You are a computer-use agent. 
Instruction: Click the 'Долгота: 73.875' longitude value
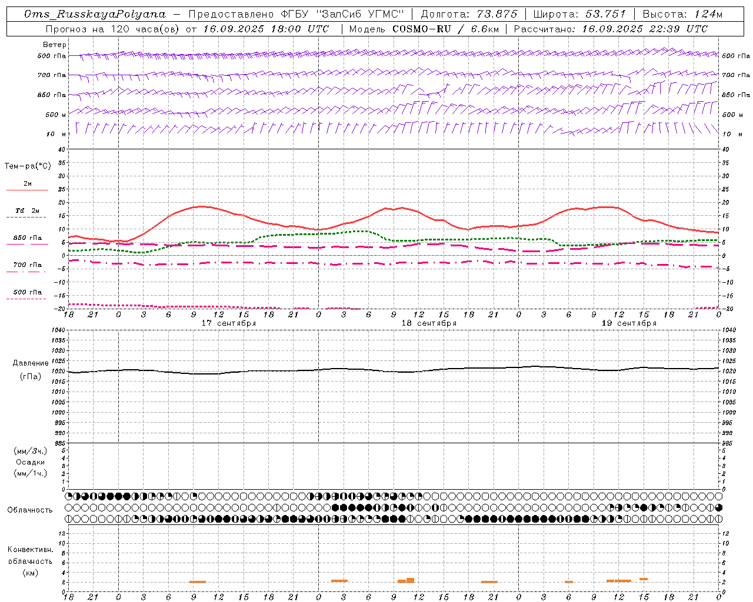[x=469, y=14]
